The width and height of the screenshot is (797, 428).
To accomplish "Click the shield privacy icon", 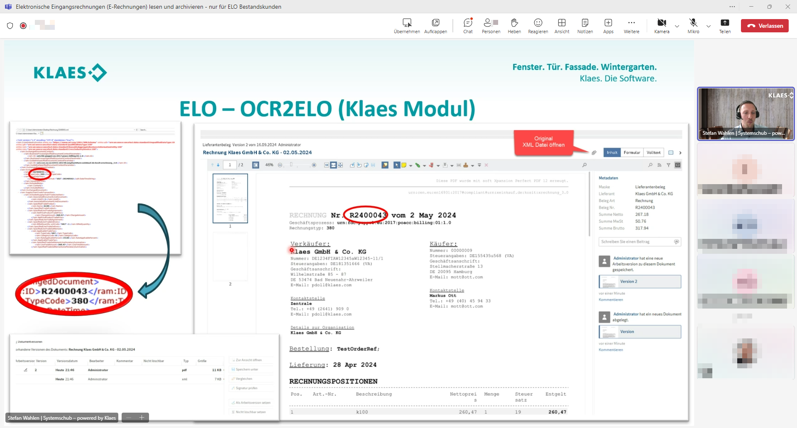I will [x=10, y=26].
